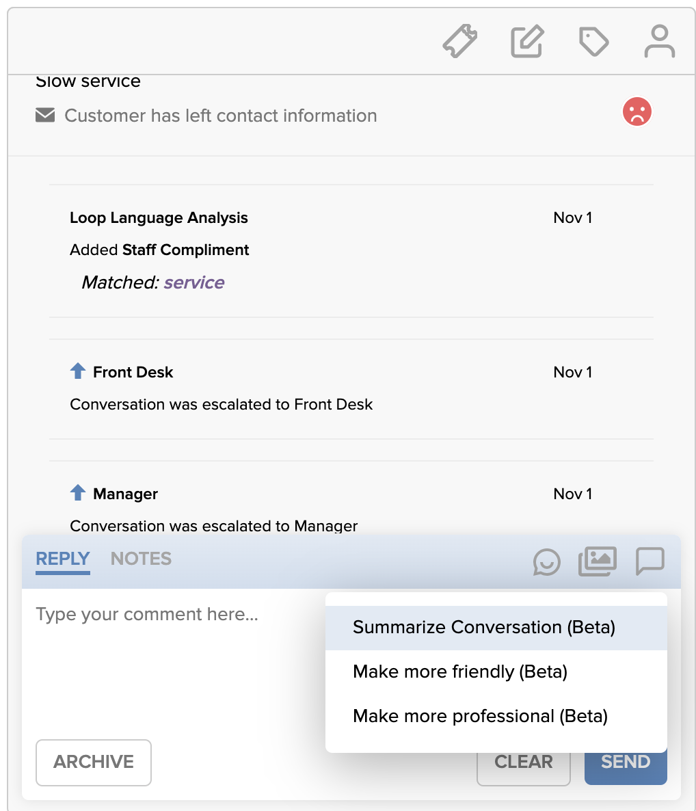
Task: Click the Manager escalation arrow icon
Action: [x=77, y=492]
